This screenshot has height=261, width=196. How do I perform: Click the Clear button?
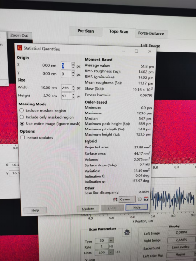tap(112, 208)
